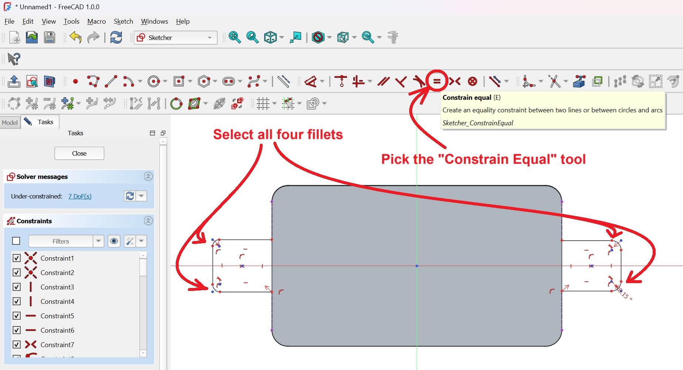The height and width of the screenshot is (370, 683).
Task: Check the select-all box beside Filters
Action: [16, 241]
